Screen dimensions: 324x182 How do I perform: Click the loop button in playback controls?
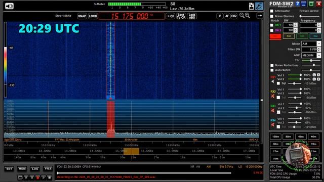(20, 177)
